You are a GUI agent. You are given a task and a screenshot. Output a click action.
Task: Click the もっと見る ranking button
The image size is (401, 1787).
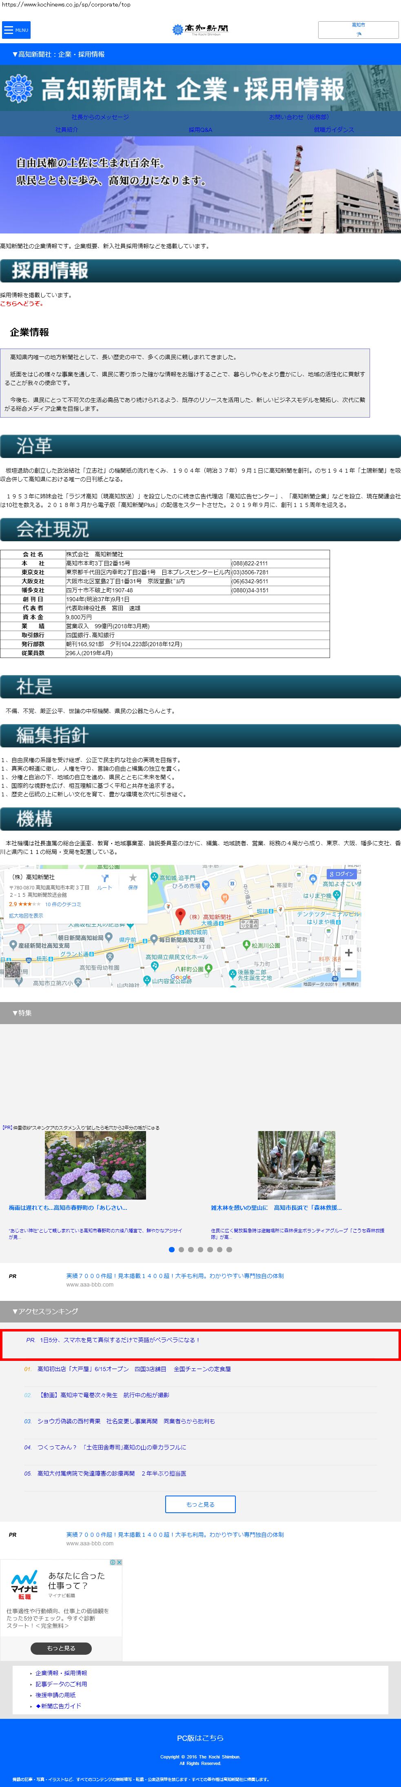200,1504
